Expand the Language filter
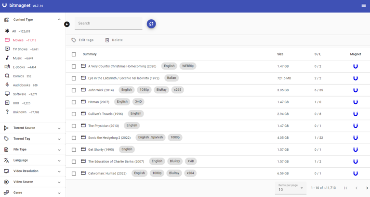The width and height of the screenshot is (370, 197). (x=33, y=160)
